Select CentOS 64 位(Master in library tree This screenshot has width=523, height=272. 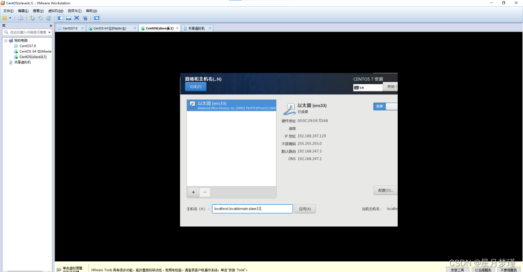[35, 51]
